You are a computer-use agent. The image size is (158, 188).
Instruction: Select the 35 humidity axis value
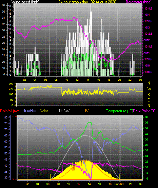click(6, 172)
